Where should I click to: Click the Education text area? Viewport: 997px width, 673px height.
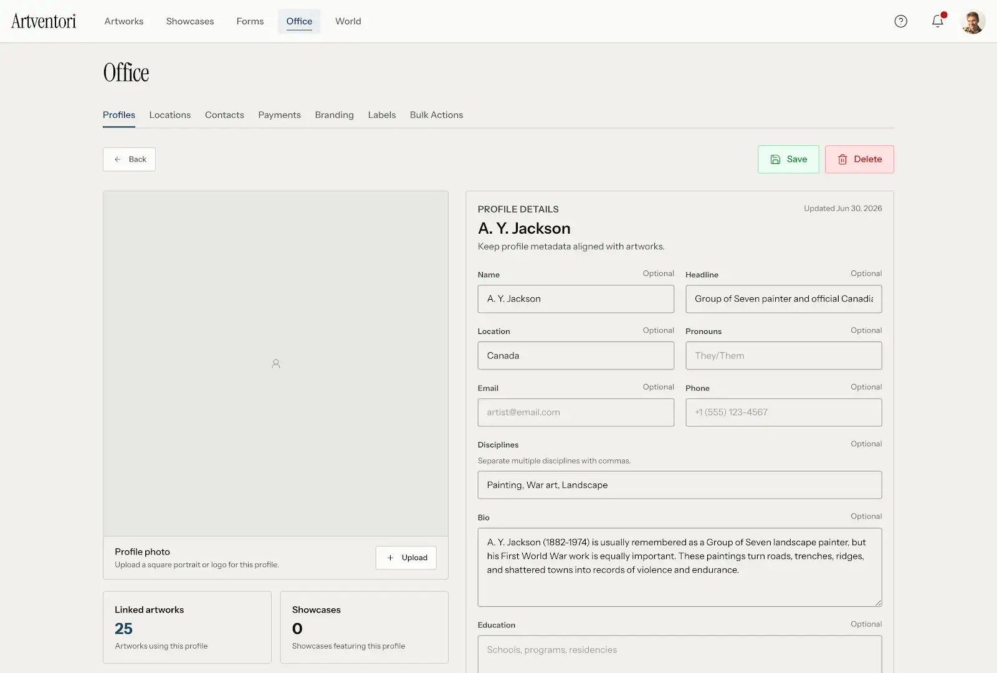[680, 654]
